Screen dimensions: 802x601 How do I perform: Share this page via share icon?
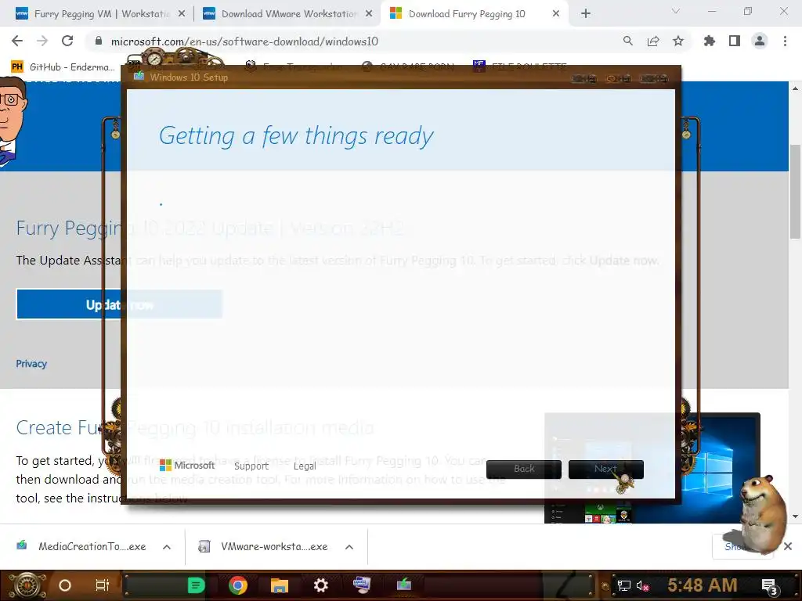click(x=653, y=41)
